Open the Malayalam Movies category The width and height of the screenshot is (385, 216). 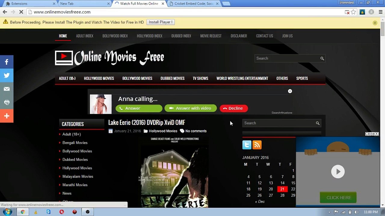coord(78,176)
